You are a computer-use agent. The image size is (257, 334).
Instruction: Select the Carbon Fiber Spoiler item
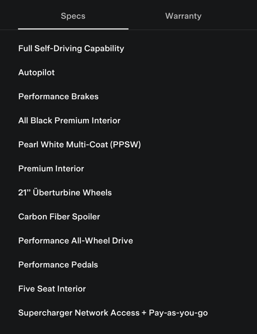coord(59,217)
